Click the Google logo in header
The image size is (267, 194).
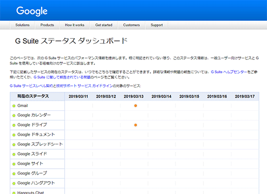(x=32, y=11)
